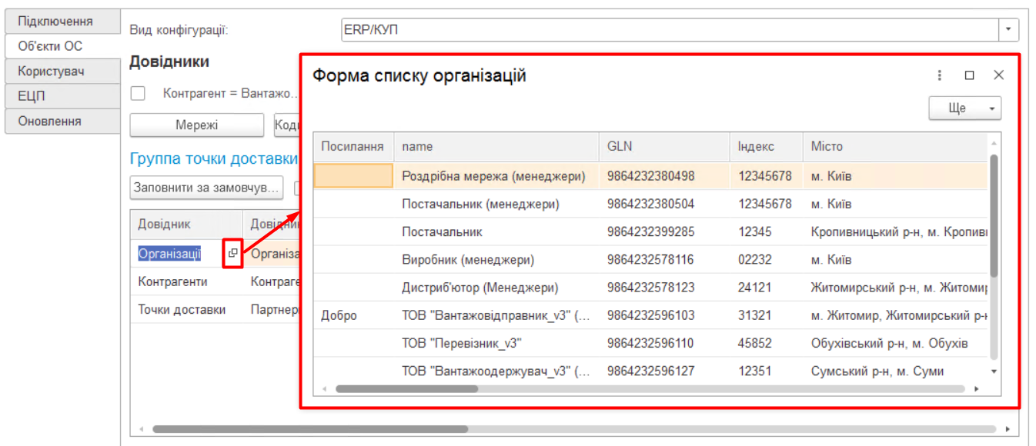Click the open-form icon next to Організації
Image resolution: width=1036 pixels, height=446 pixels.
click(232, 254)
